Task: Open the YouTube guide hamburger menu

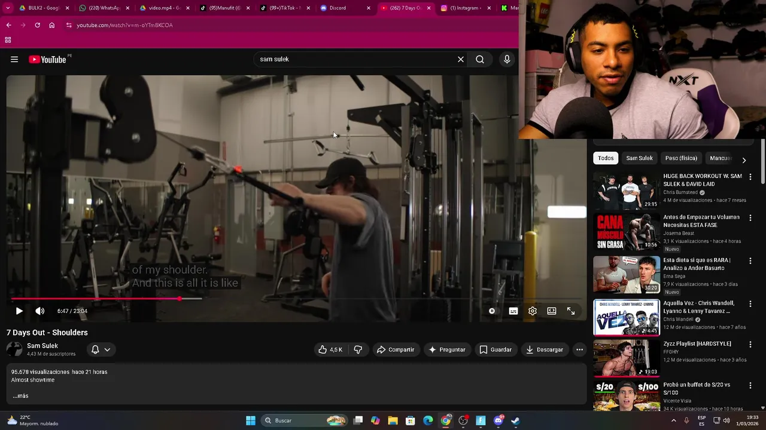Action: tap(14, 59)
